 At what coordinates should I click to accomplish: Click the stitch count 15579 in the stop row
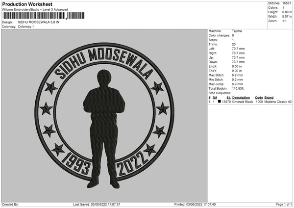[x=226, y=102]
